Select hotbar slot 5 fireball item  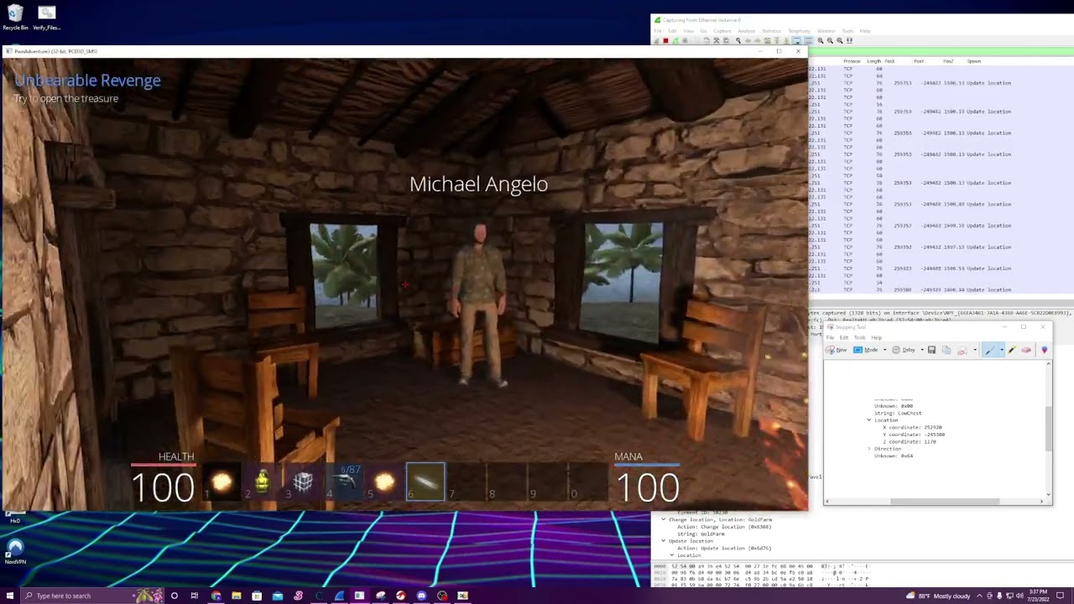click(x=384, y=482)
